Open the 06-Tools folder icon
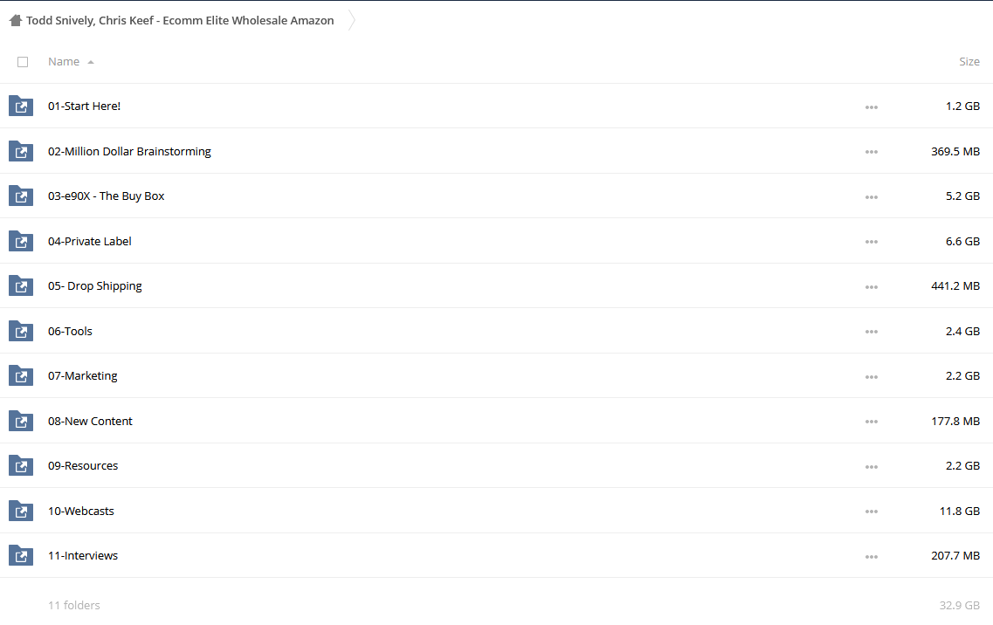This screenshot has height=625, width=993. coord(21,331)
